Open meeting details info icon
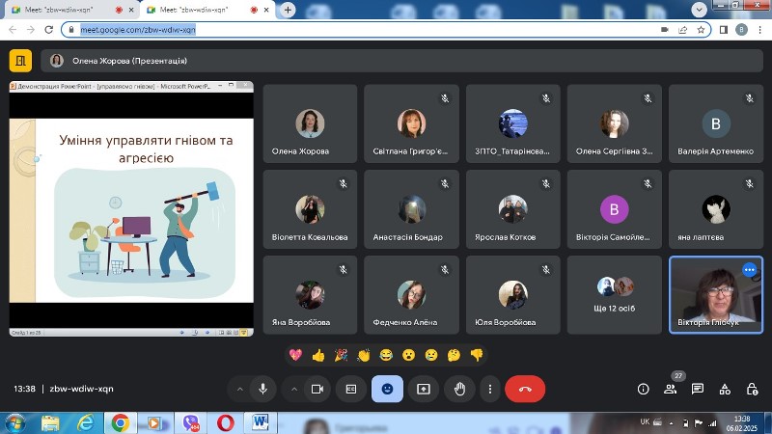 (x=643, y=390)
